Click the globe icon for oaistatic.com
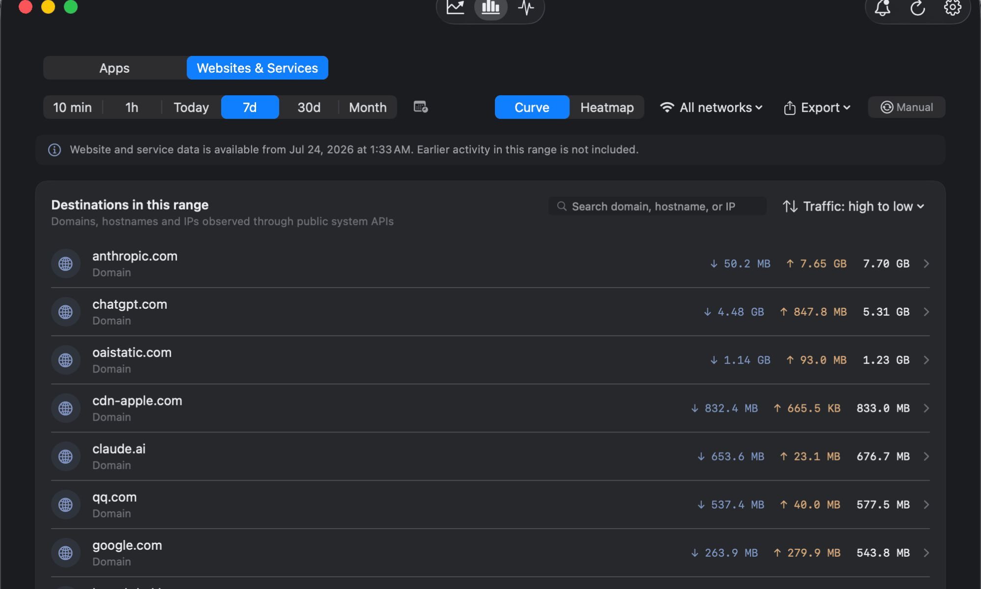This screenshot has height=589, width=981. (66, 360)
